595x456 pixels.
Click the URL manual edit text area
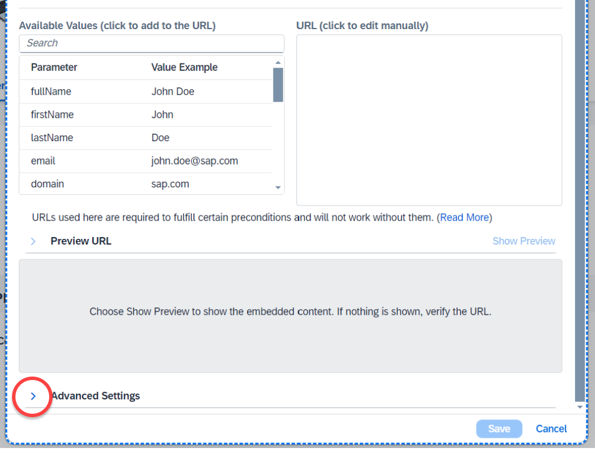coord(429,120)
